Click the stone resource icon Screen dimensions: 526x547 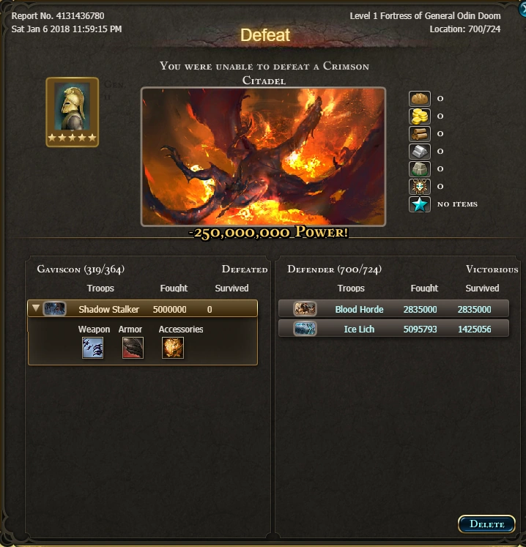tap(420, 169)
